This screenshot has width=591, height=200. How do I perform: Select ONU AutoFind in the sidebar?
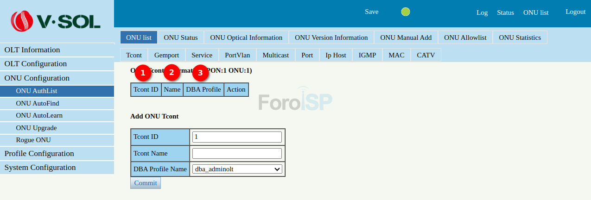pyautogui.click(x=38, y=103)
